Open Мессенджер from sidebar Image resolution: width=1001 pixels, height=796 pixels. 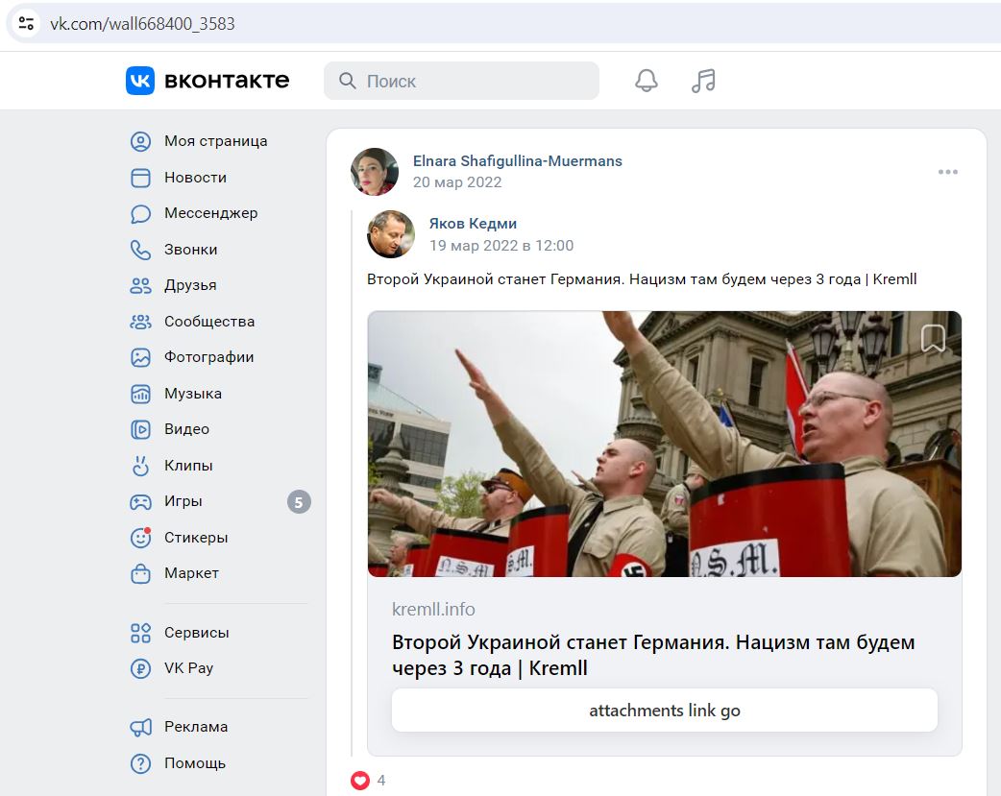pos(210,213)
